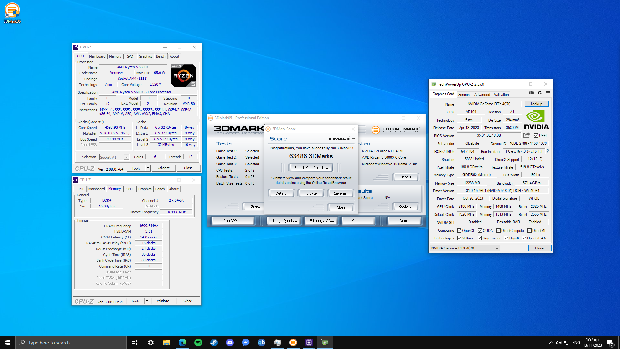Image resolution: width=620 pixels, height=349 pixels.
Task: Open qBittorrent from the taskbar
Action: pyautogui.click(x=261, y=343)
